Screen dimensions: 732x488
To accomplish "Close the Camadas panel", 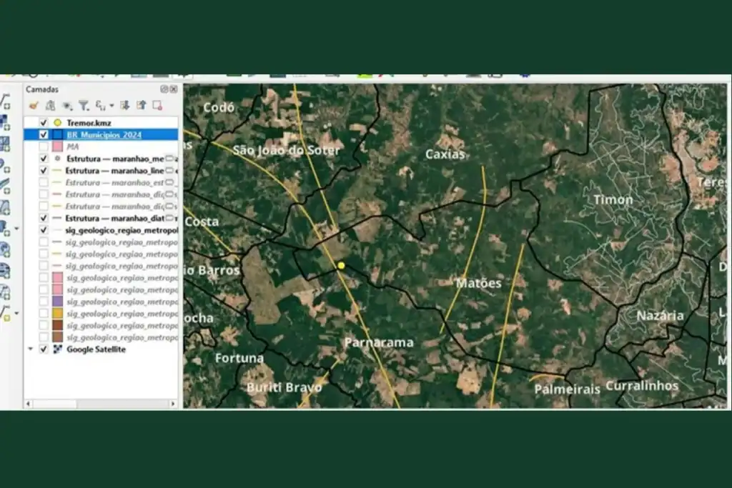I will click(x=174, y=89).
